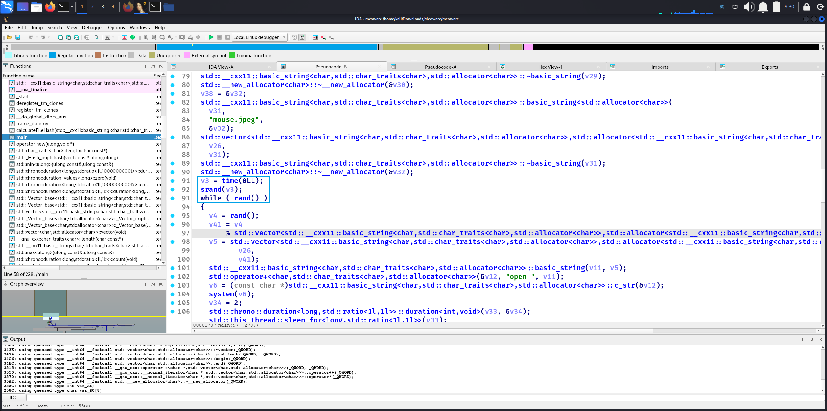Toggle breakpoint dot on line 92

click(173, 190)
